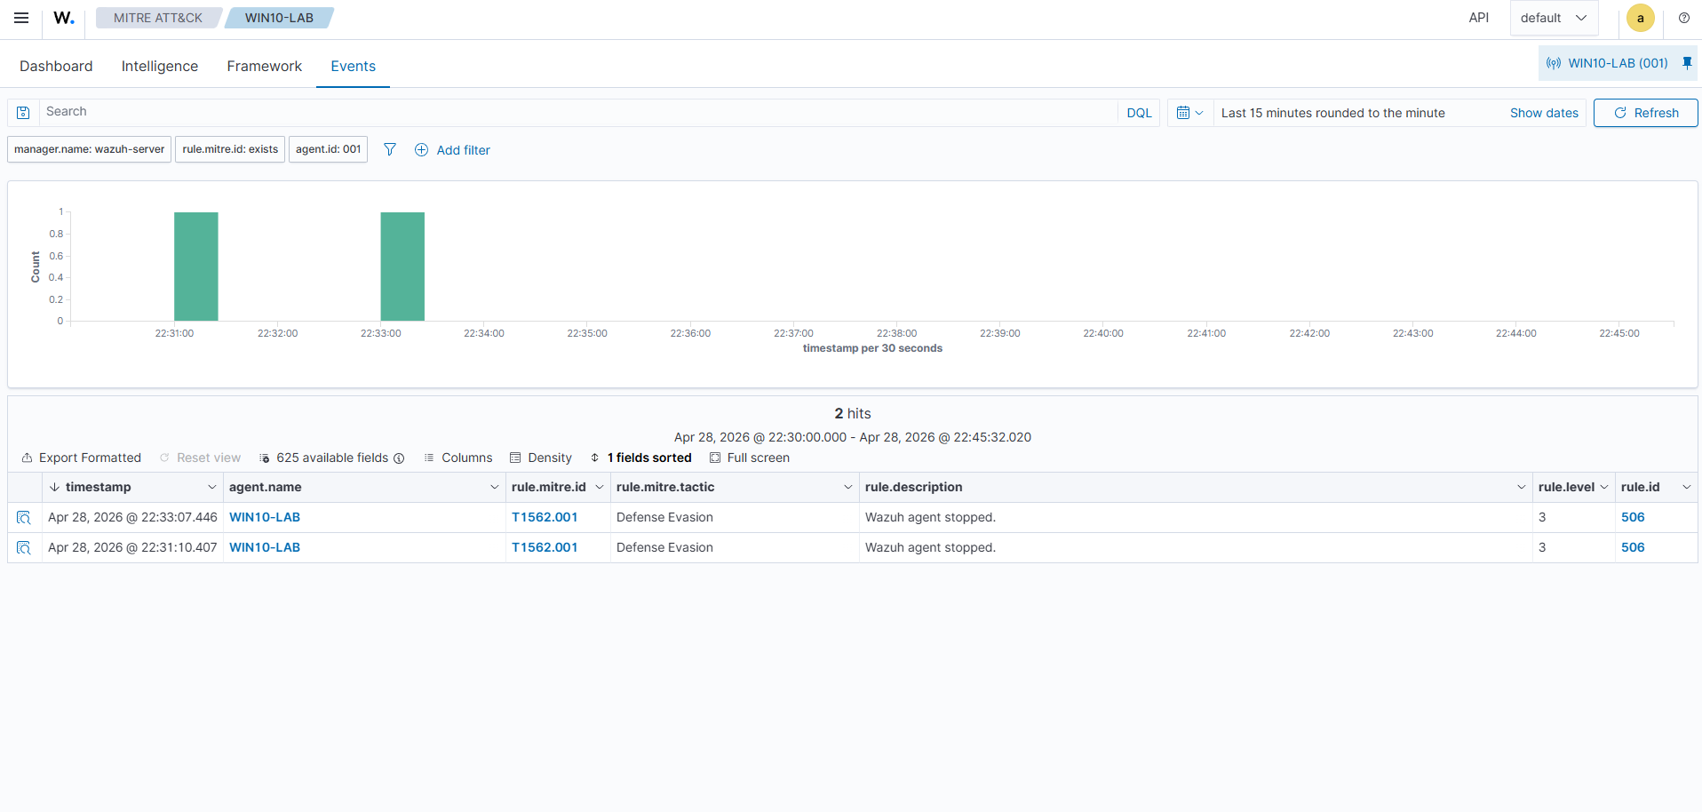
Task: Expand agent.name column header options
Action: click(495, 487)
